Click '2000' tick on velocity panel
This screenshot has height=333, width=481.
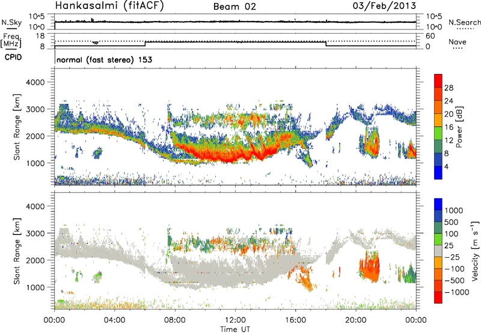[35, 260]
